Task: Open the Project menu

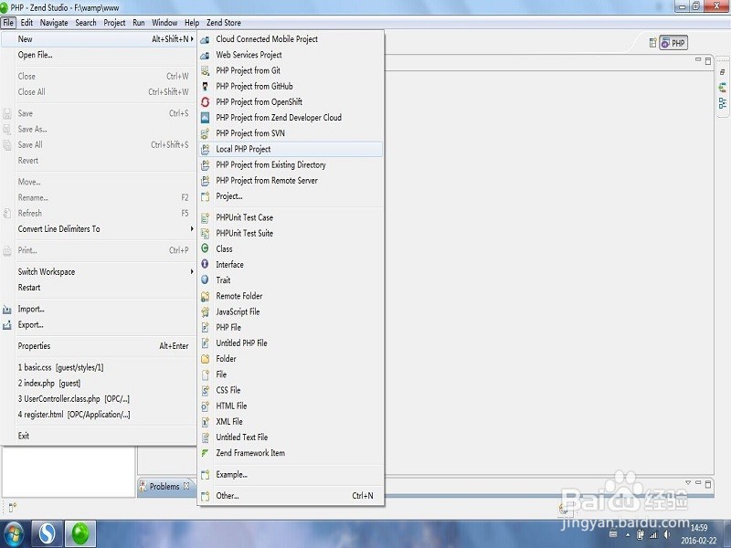Action: point(114,22)
